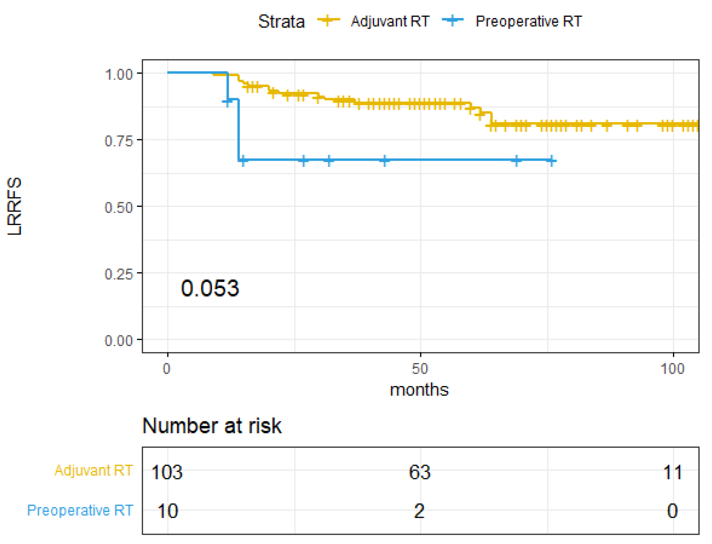Click the 0.053 p-value annotation

click(210, 288)
